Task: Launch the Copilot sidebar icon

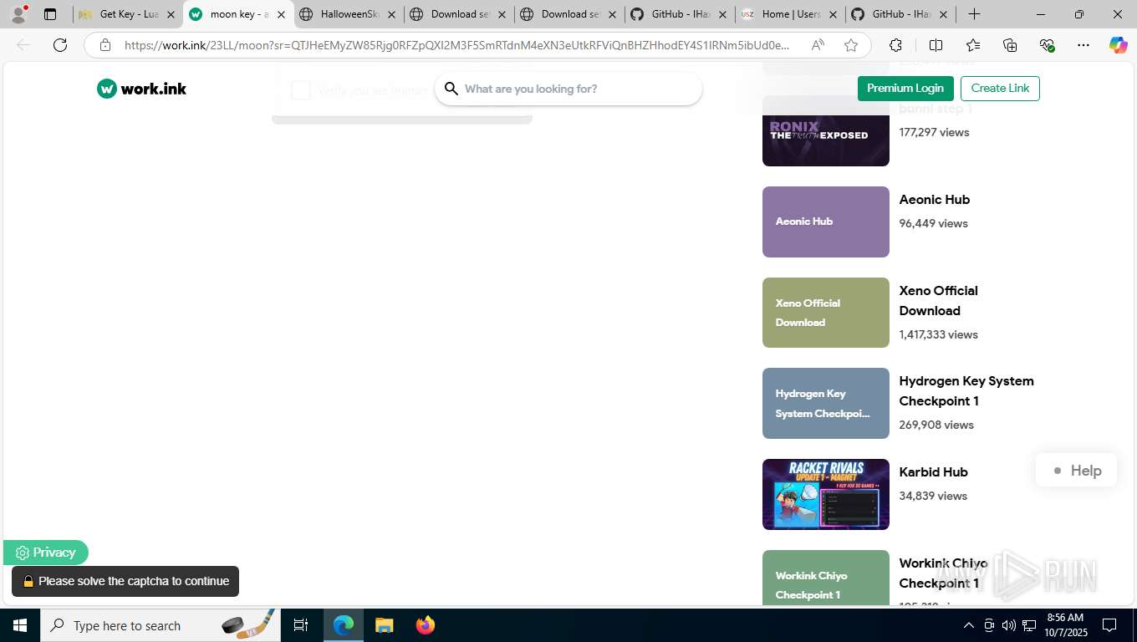Action: [1118, 45]
